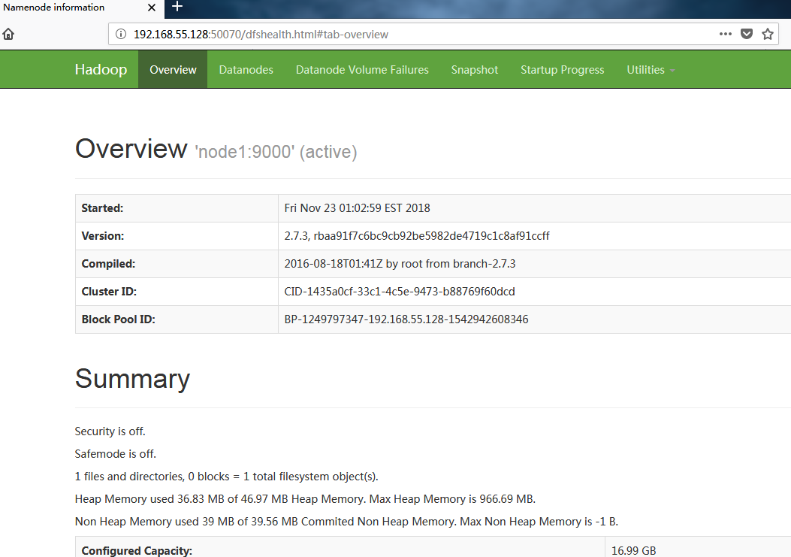Screen dimensions: 791x557
Task: View the Startup Progress tab
Action: pyautogui.click(x=562, y=70)
